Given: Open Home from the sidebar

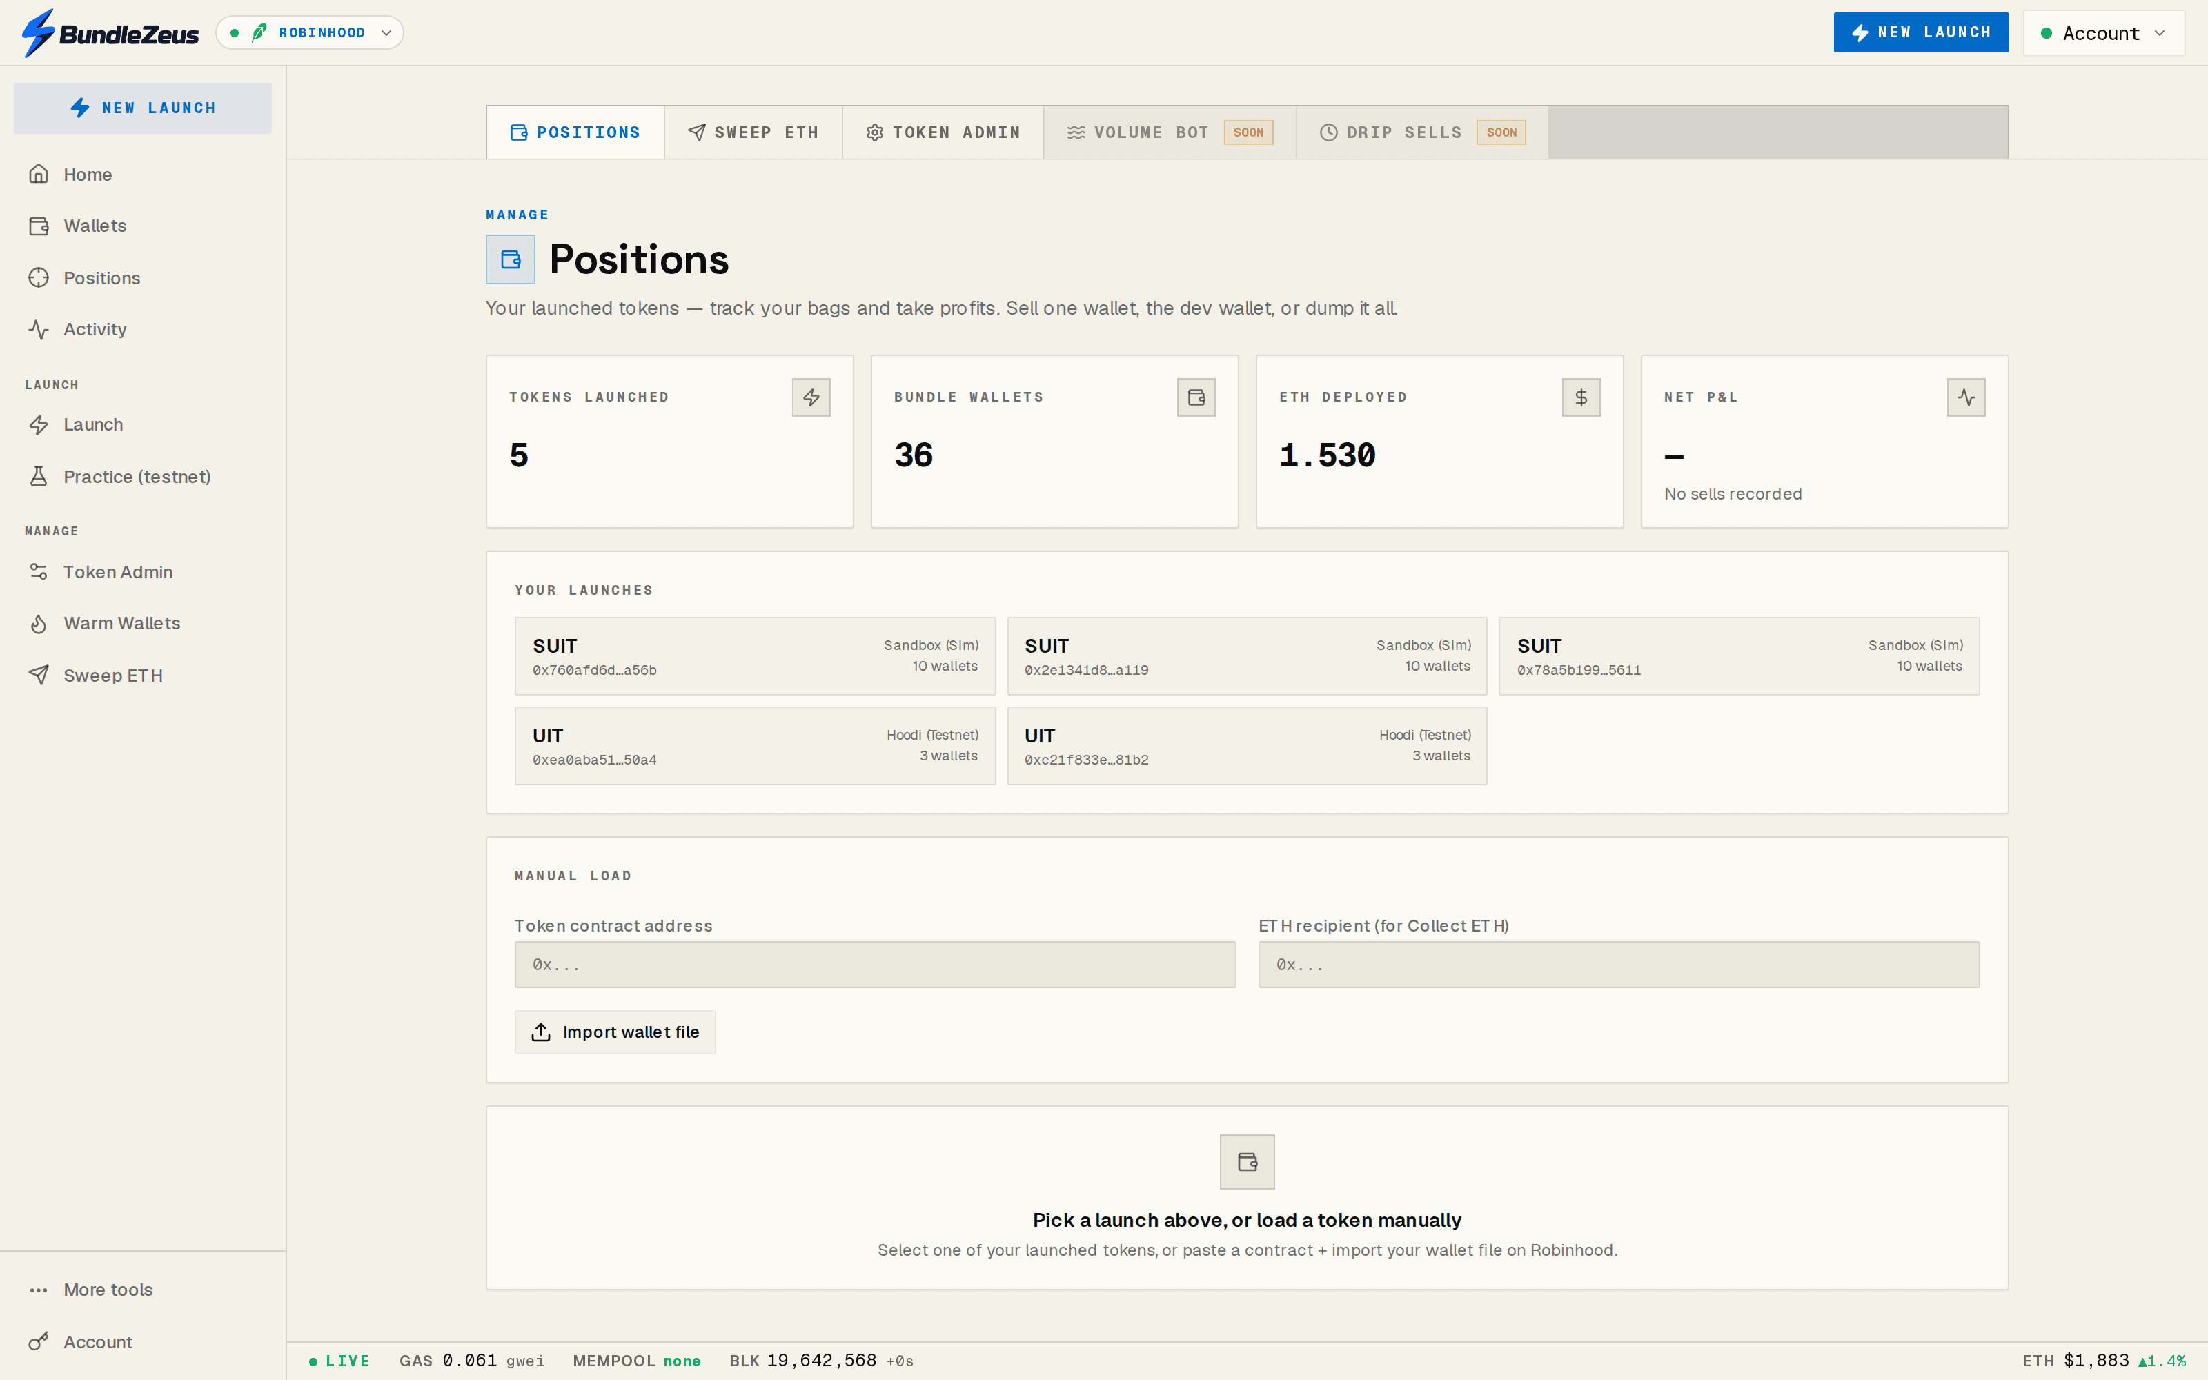Looking at the screenshot, I should (x=142, y=175).
